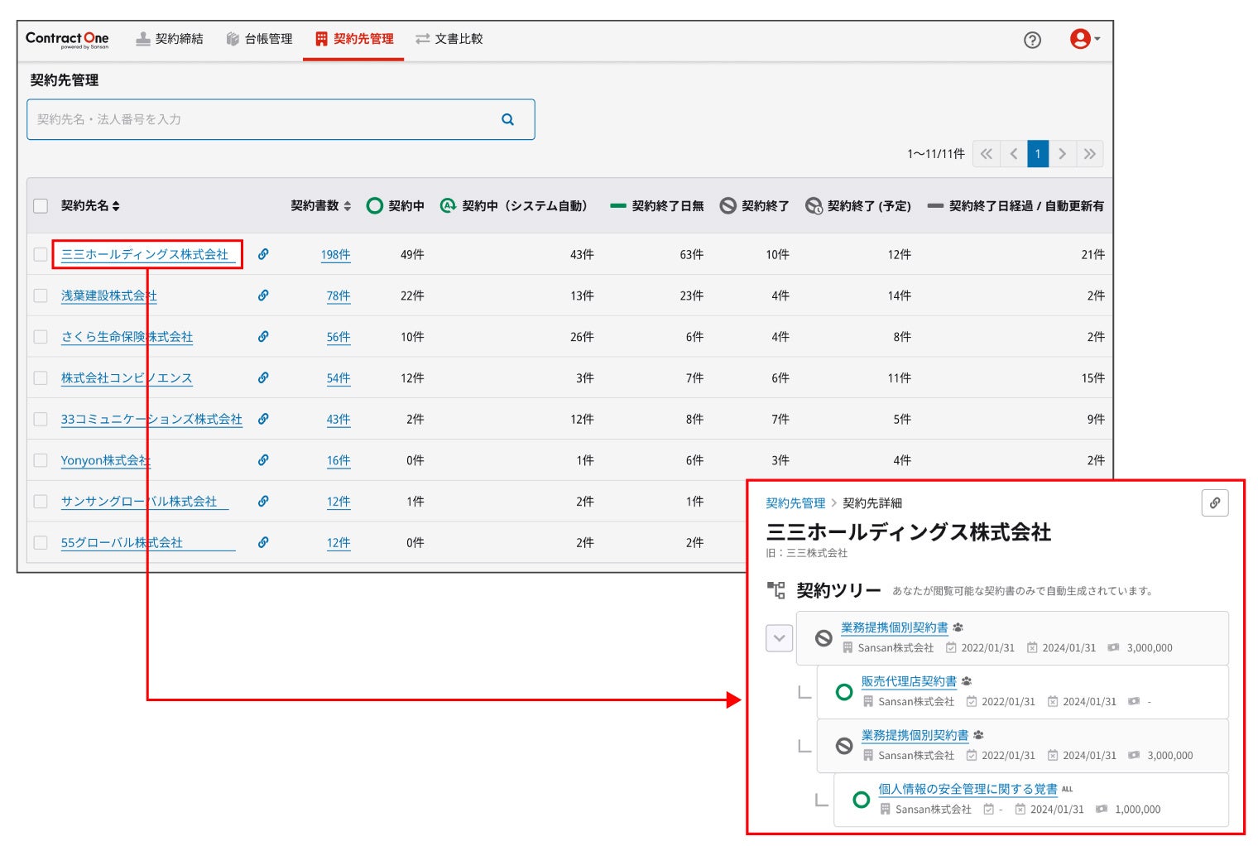Open the 文書比較 tab
This screenshot has height=846, width=1258.
pyautogui.click(x=449, y=39)
